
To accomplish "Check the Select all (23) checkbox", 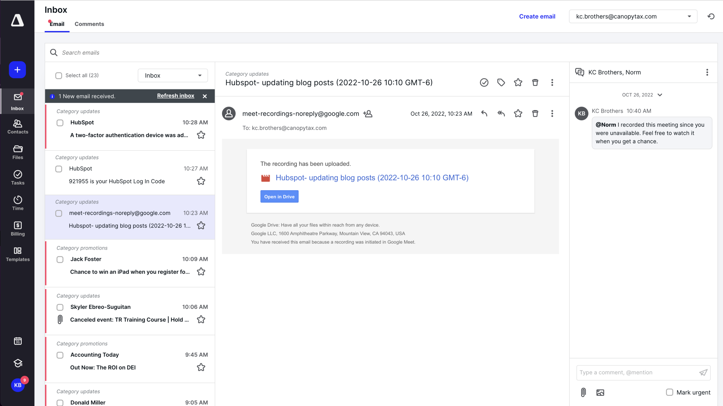I will (58, 75).
